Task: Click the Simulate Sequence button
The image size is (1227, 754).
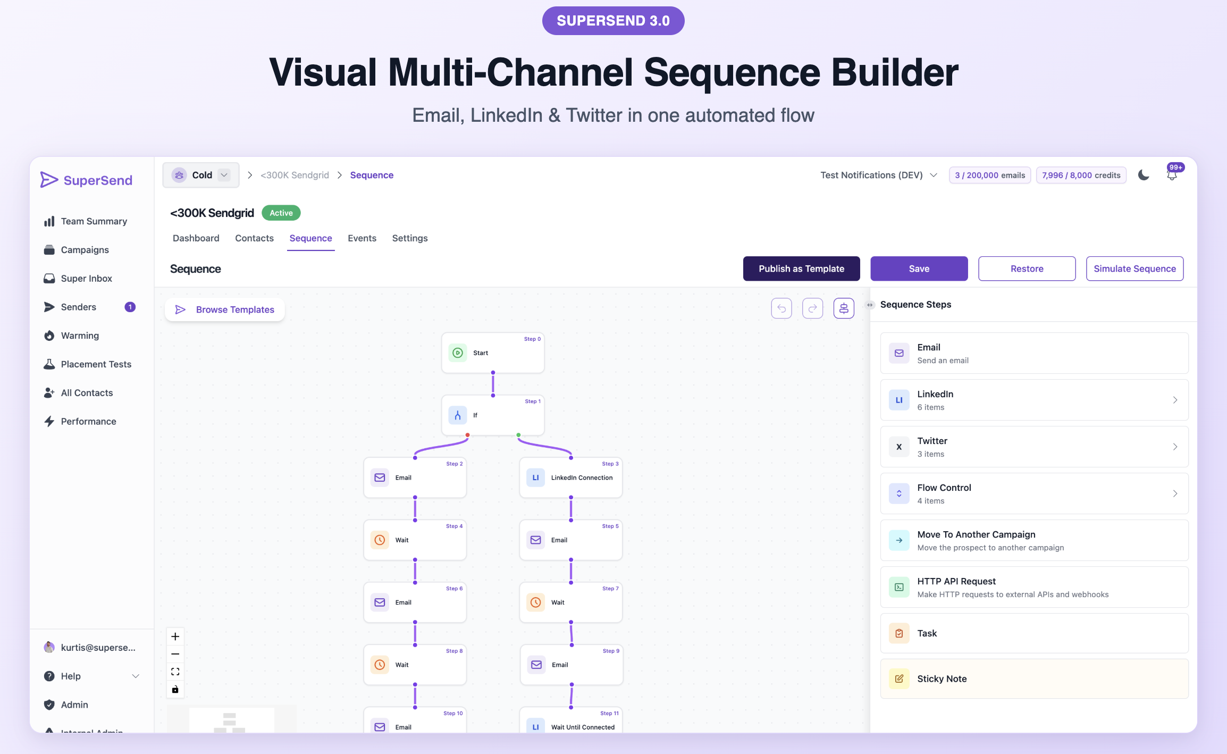Action: click(x=1134, y=269)
